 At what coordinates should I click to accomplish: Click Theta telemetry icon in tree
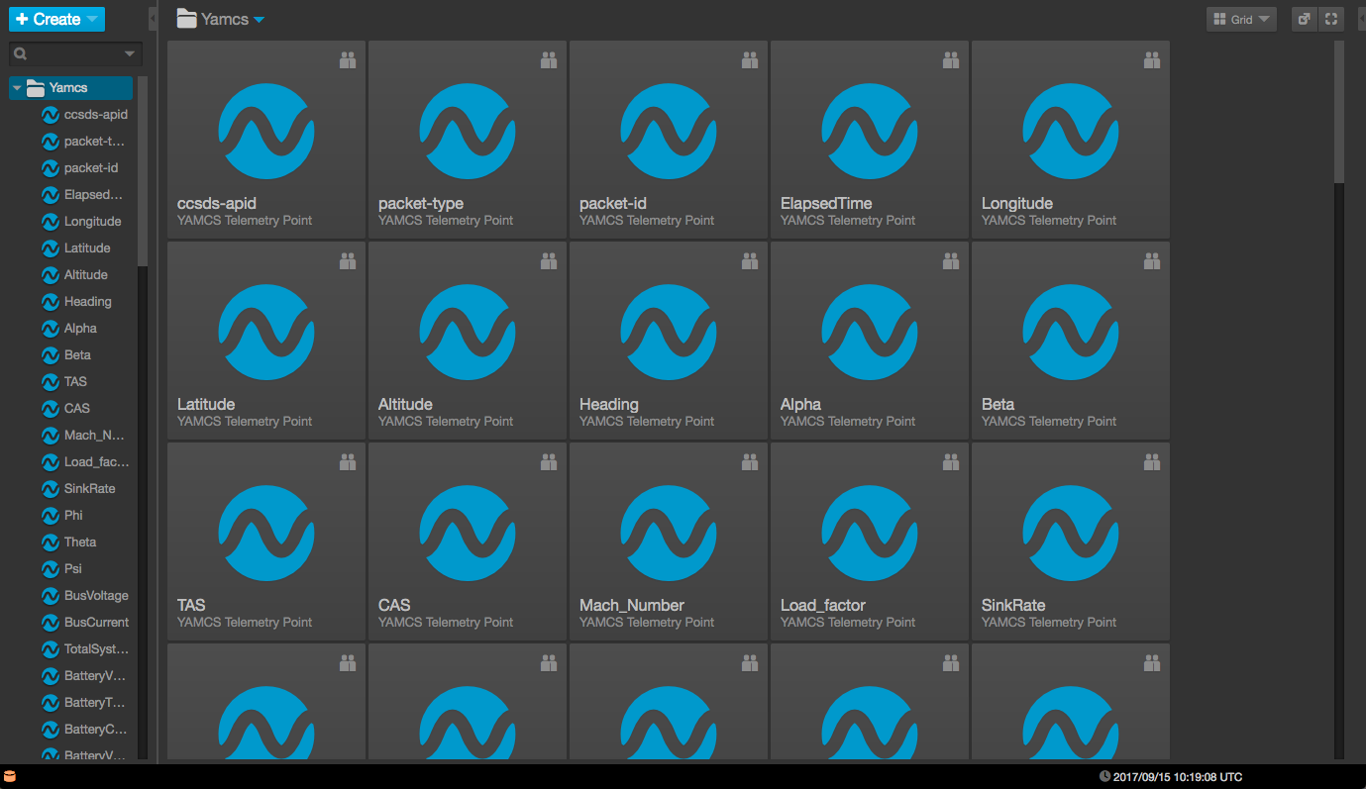[x=50, y=542]
